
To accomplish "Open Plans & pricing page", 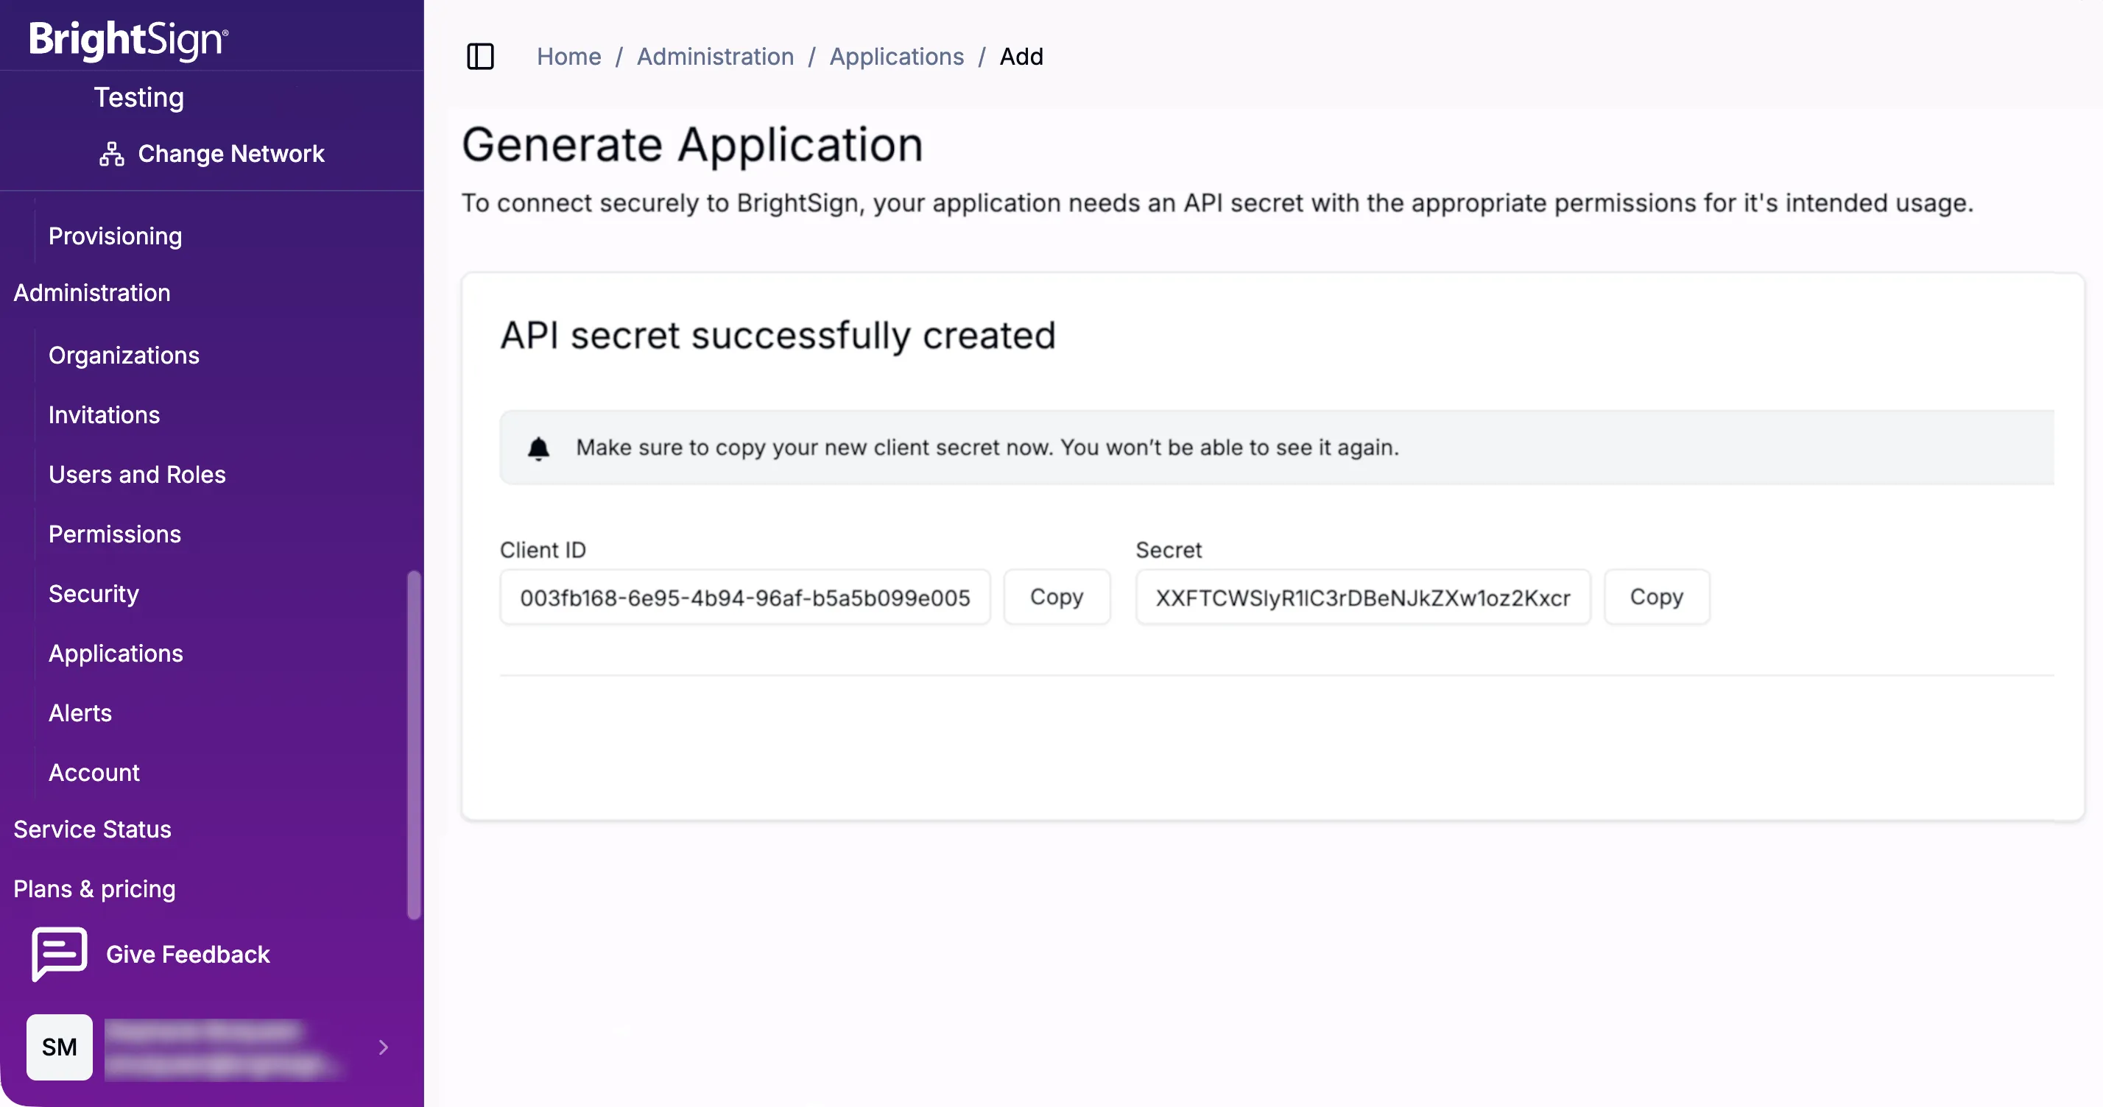I will (x=94, y=888).
